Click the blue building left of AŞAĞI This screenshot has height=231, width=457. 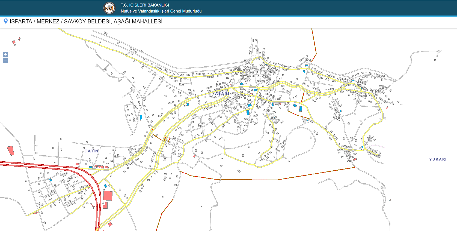point(188,104)
